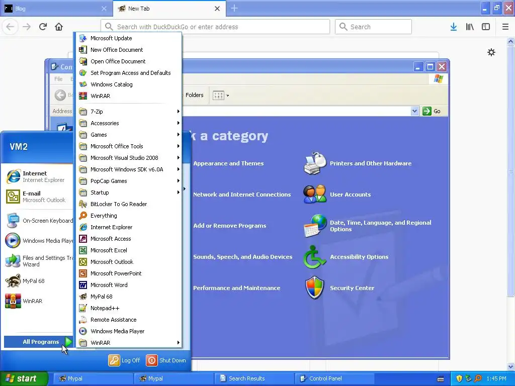Screen dimensions: 515x386
Task: Click Folders button in Control Panel toolbar
Action: click(194, 95)
